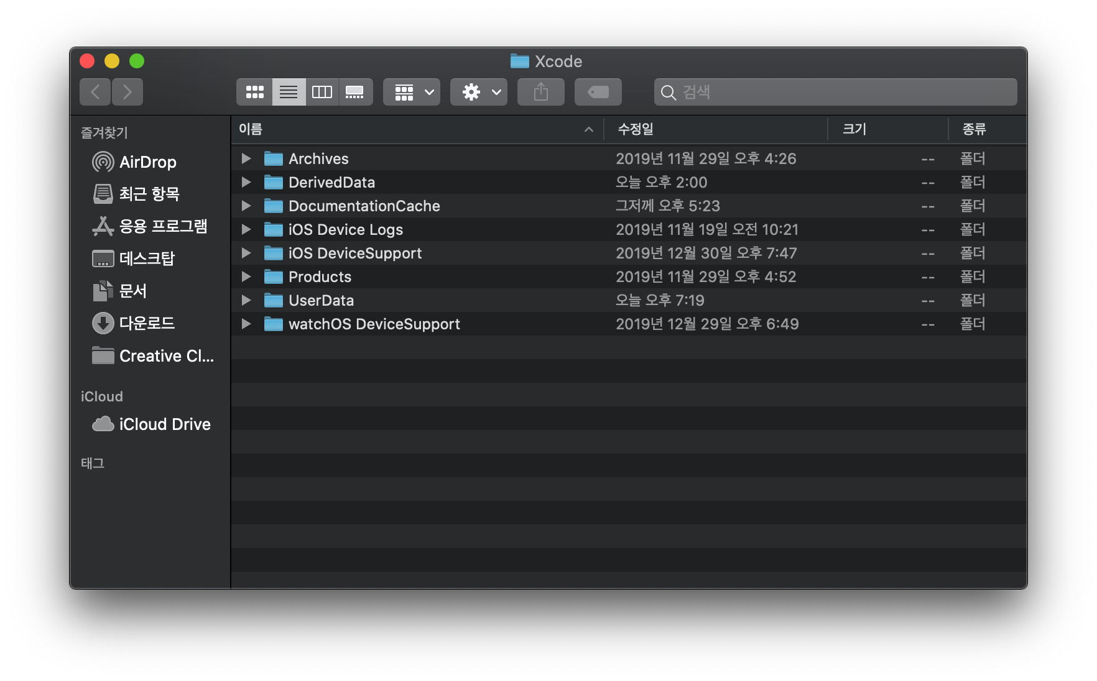The width and height of the screenshot is (1097, 681).
Task: Select the iOS DeviceSupport folder icon
Action: 274,253
